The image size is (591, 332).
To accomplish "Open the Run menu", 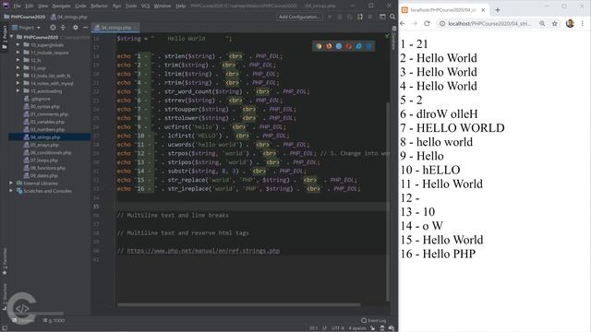I will (117, 6).
